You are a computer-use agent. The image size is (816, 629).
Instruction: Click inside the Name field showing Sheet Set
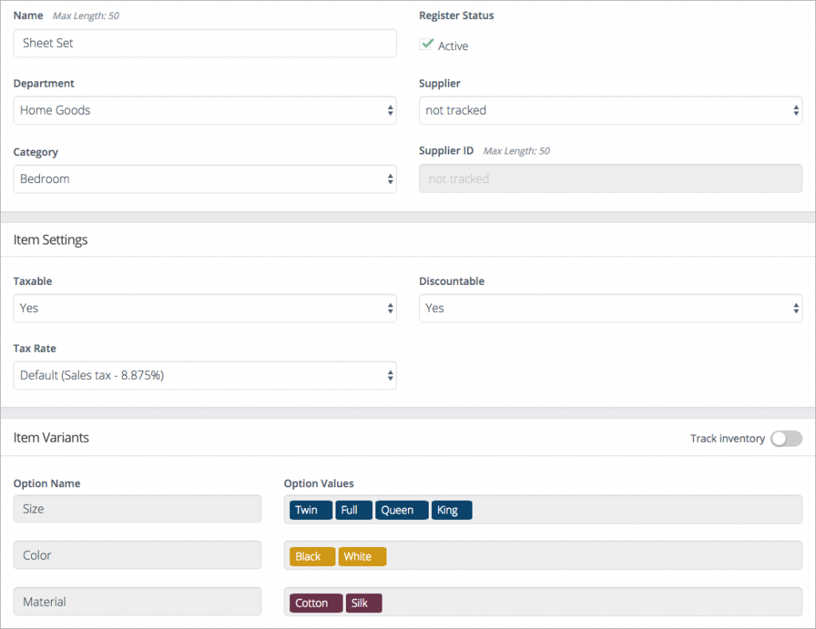(x=205, y=43)
